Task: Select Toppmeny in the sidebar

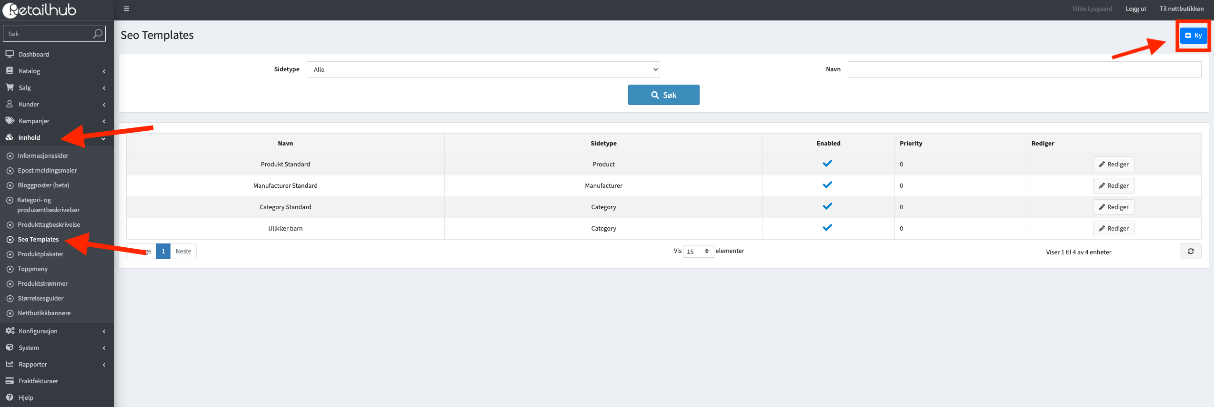Action: point(32,269)
